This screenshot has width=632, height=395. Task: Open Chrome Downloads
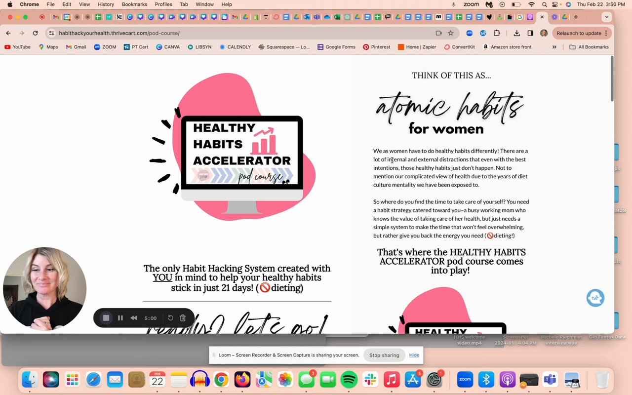tap(516, 33)
